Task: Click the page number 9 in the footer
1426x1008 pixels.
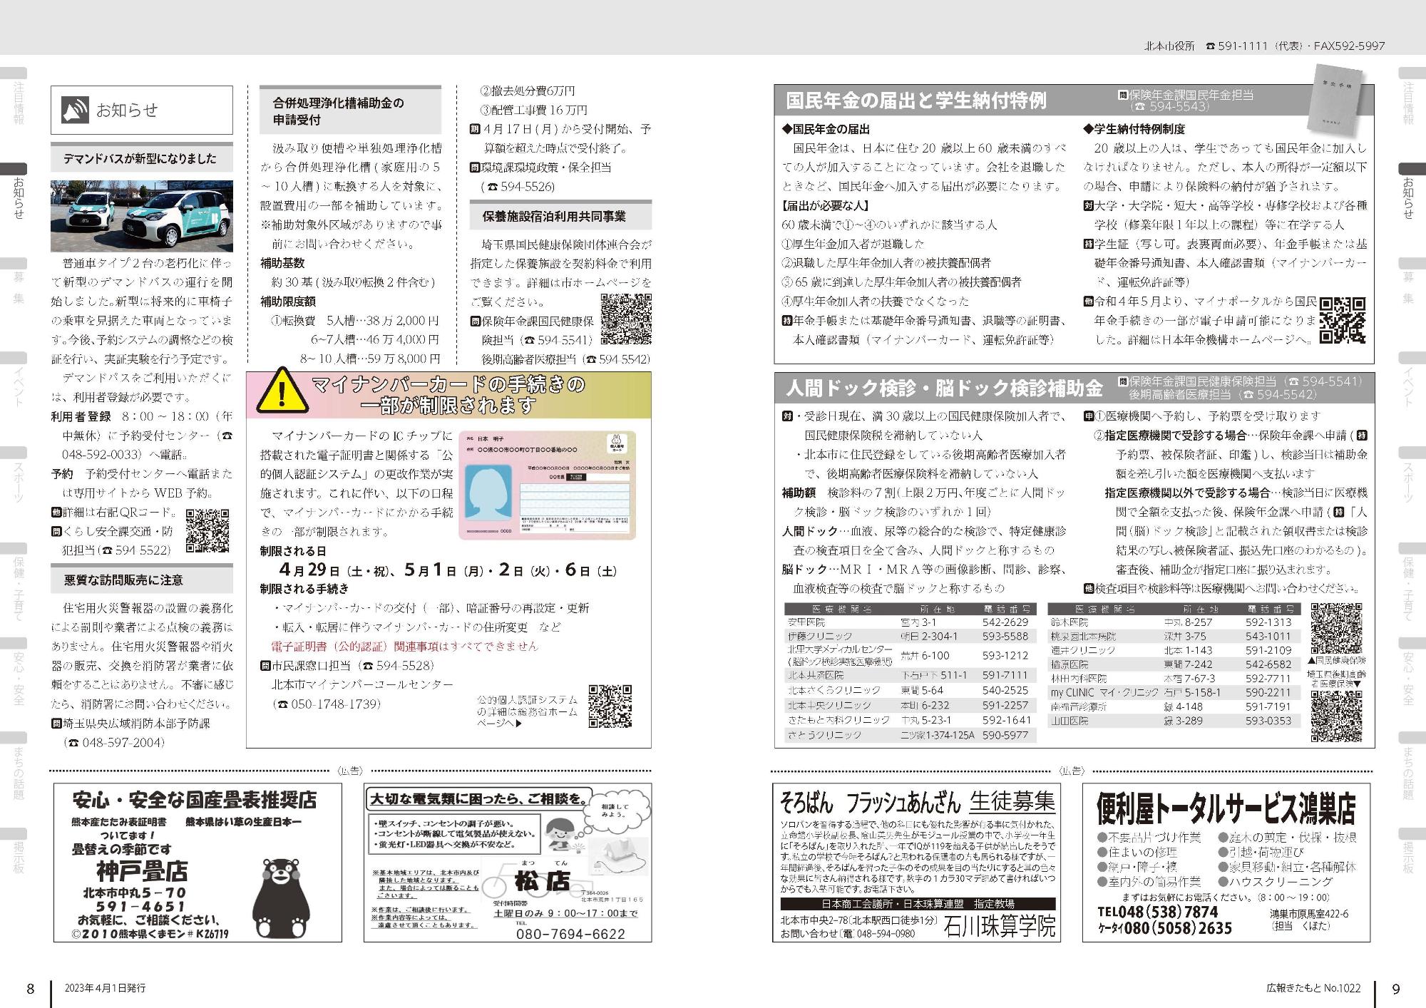Action: coord(1396,989)
